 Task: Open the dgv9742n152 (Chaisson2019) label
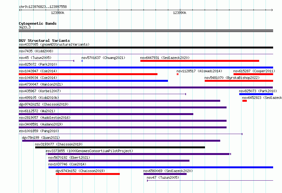click(x=44, y=104)
